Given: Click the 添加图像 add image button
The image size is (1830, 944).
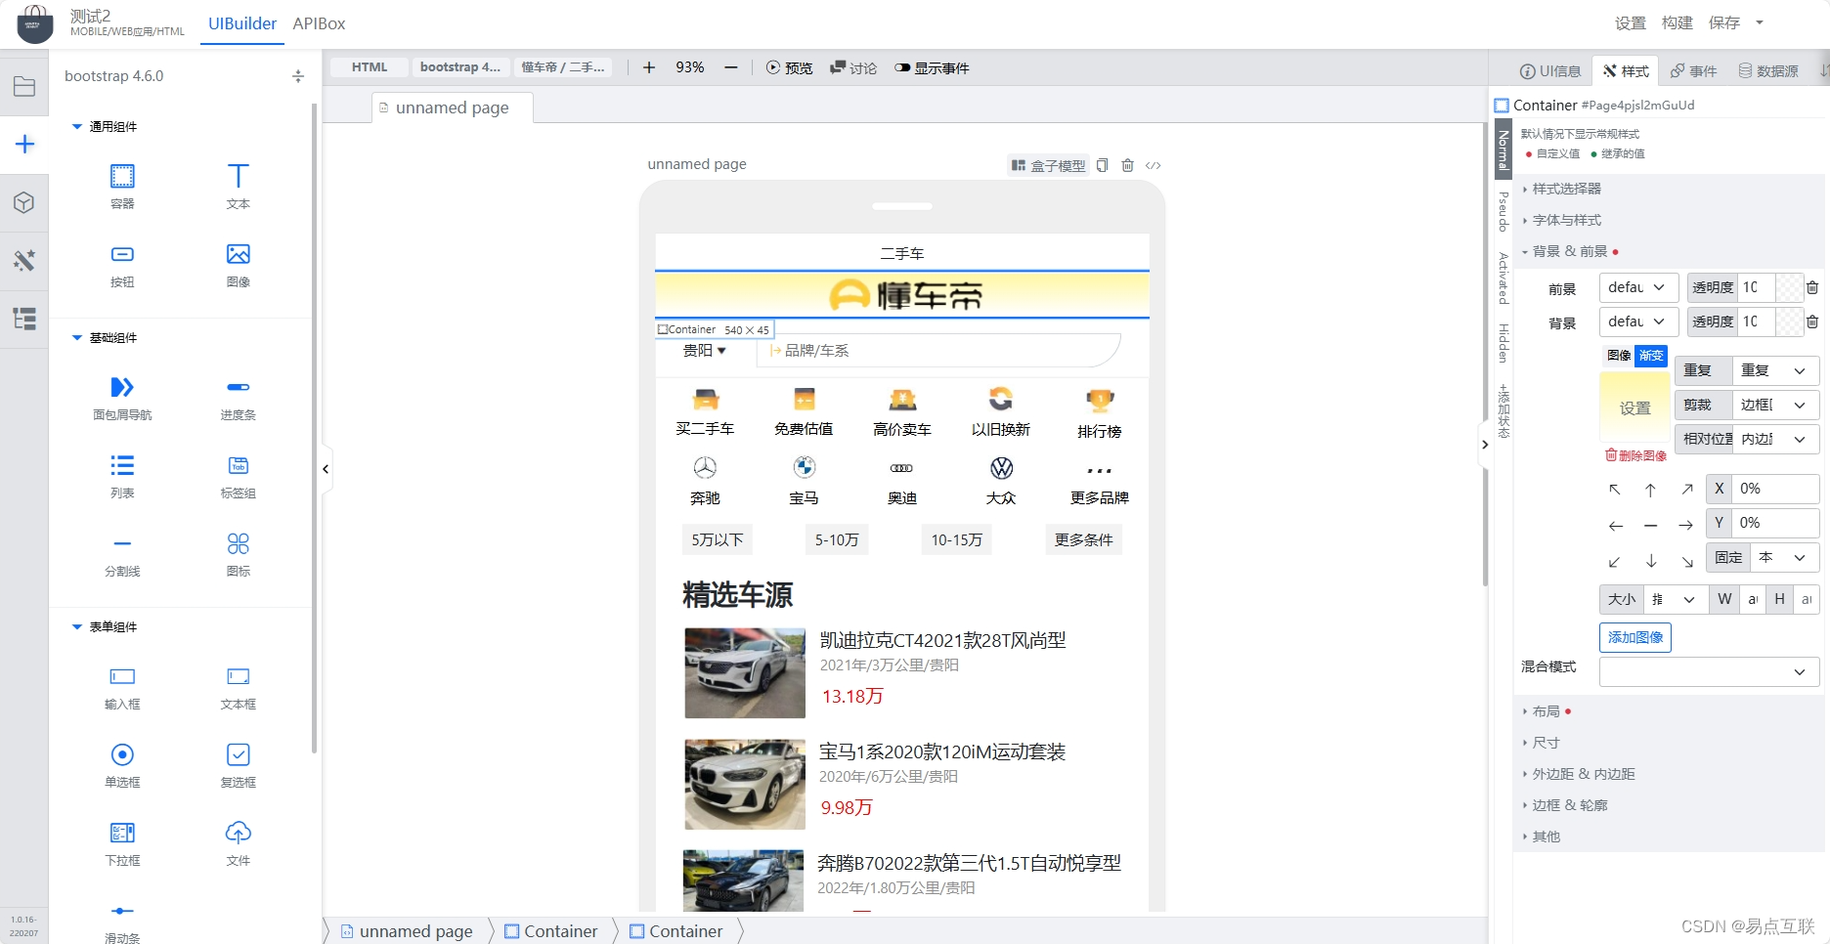Looking at the screenshot, I should pyautogui.click(x=1635, y=637).
